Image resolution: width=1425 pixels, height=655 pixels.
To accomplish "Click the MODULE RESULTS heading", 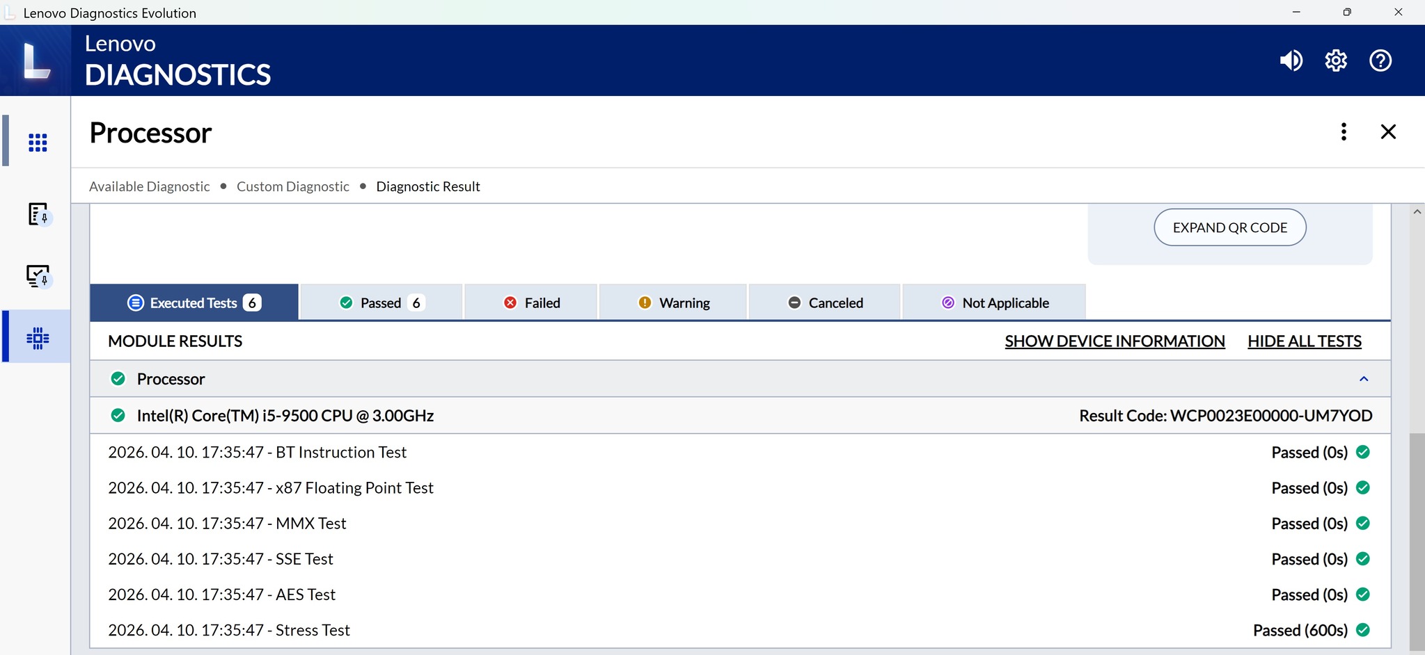I will point(175,341).
